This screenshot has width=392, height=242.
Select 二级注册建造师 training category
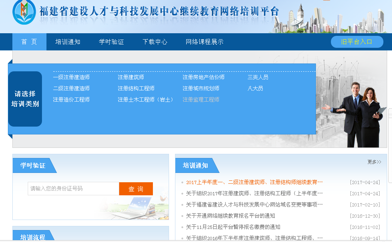tap(71, 89)
